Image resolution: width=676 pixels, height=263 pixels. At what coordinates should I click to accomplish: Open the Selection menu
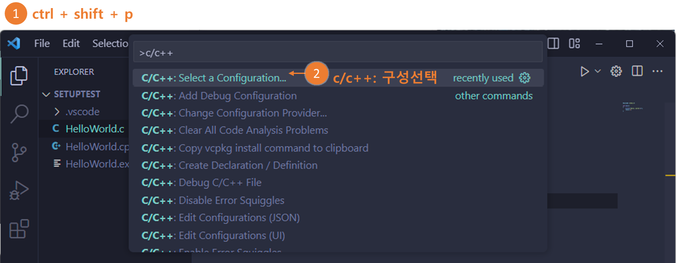click(x=110, y=43)
